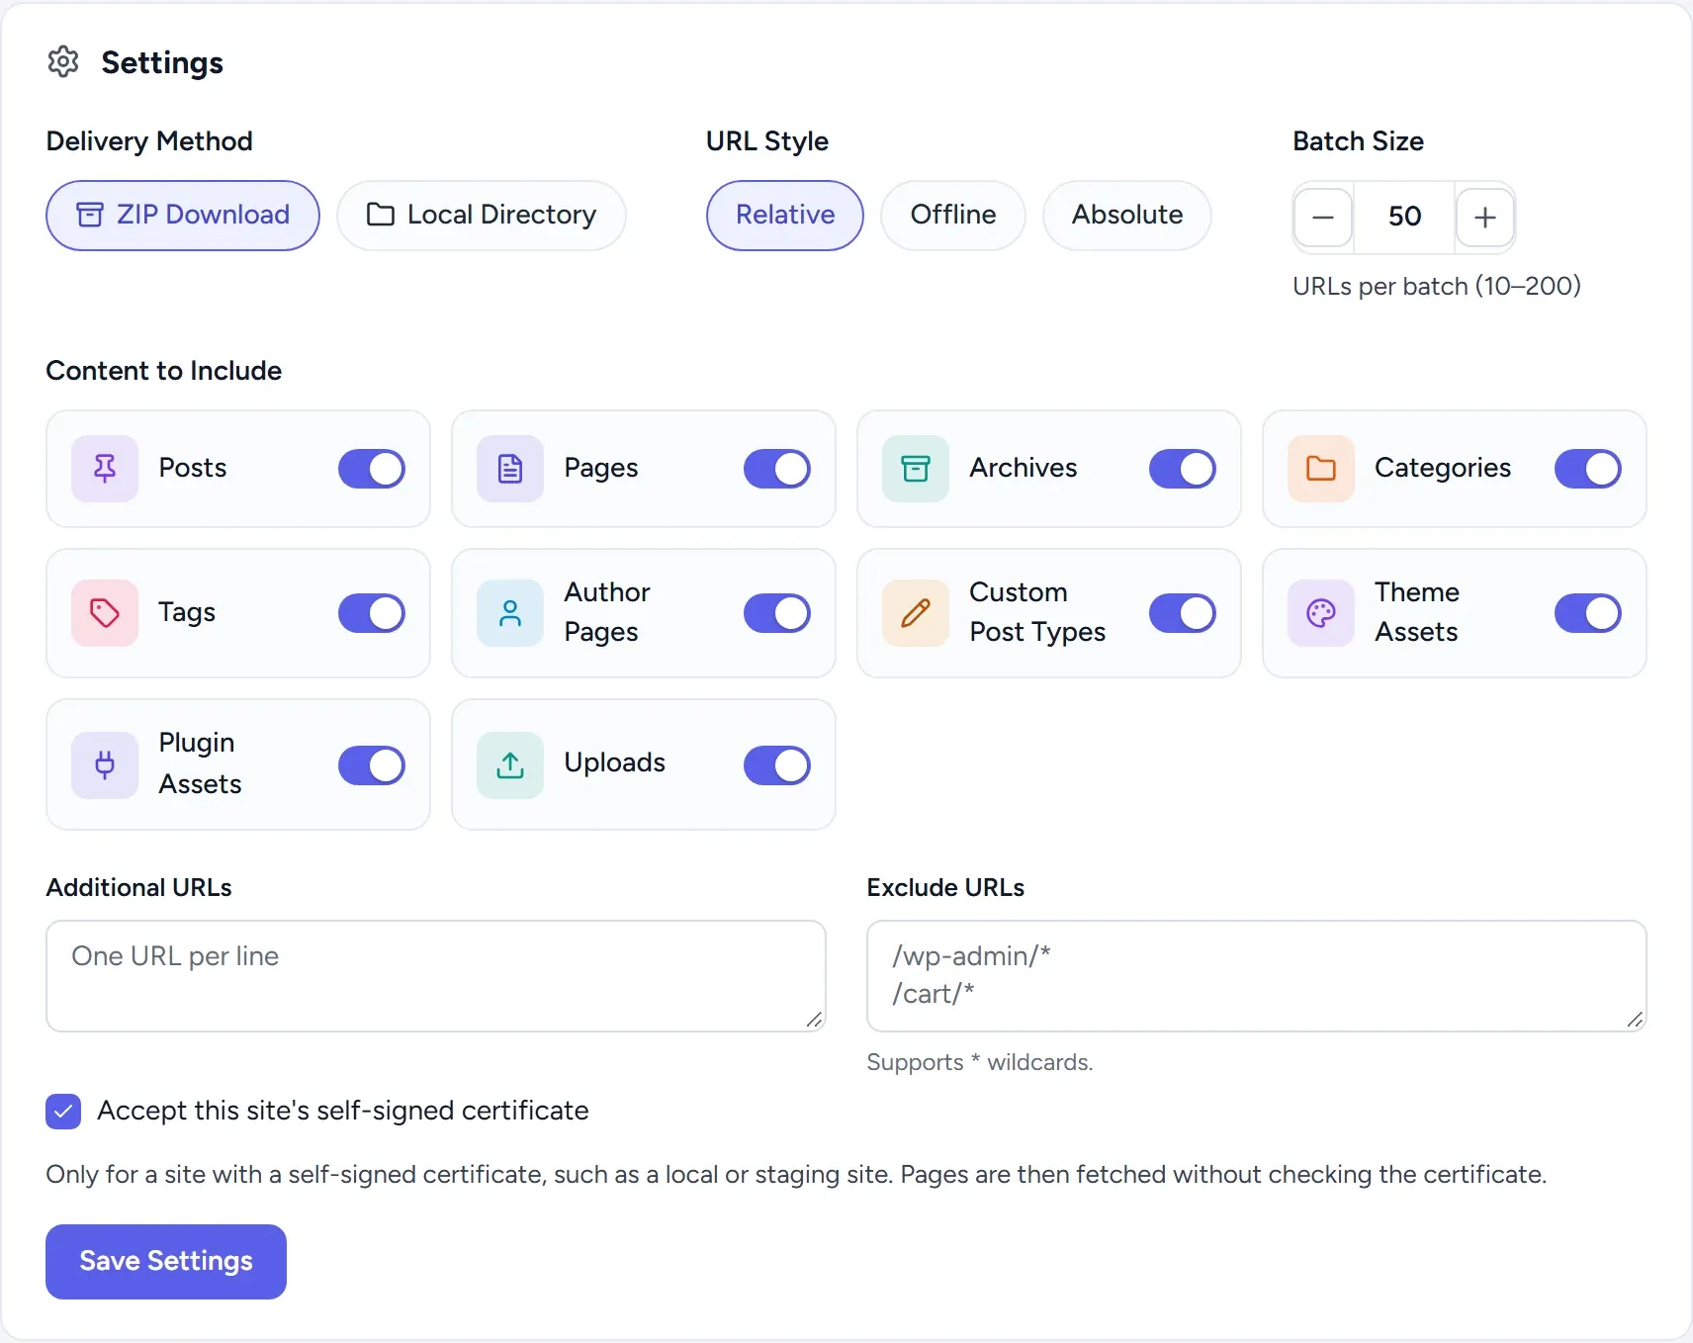Turn off the Archives toggle
This screenshot has width=1693, height=1343.
tap(1183, 469)
